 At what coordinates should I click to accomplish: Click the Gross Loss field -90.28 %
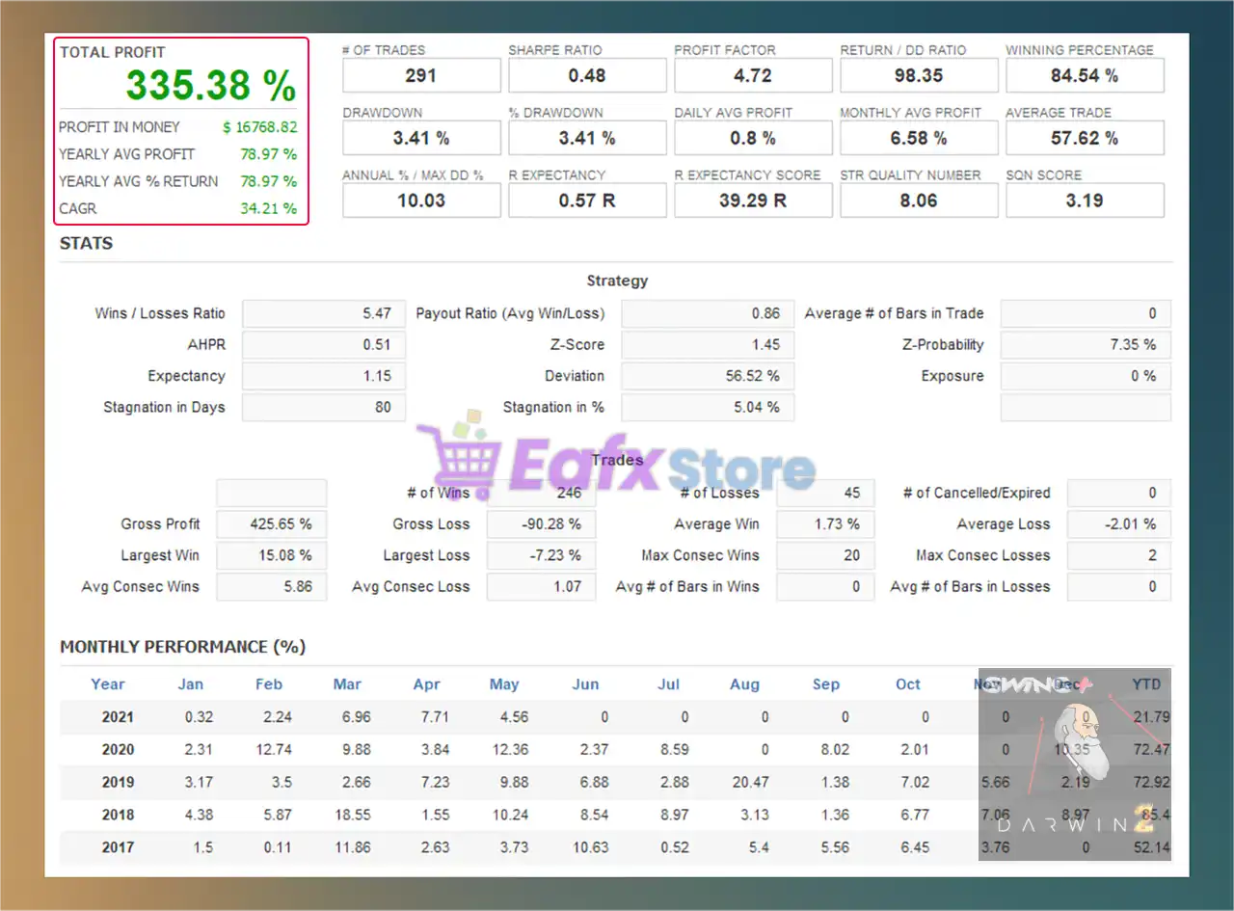point(541,524)
